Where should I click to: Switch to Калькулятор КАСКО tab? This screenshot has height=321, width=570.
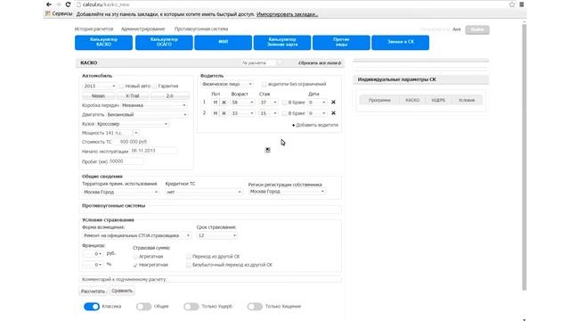103,42
